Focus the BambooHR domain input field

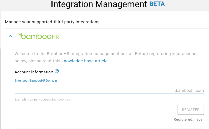click(95, 90)
